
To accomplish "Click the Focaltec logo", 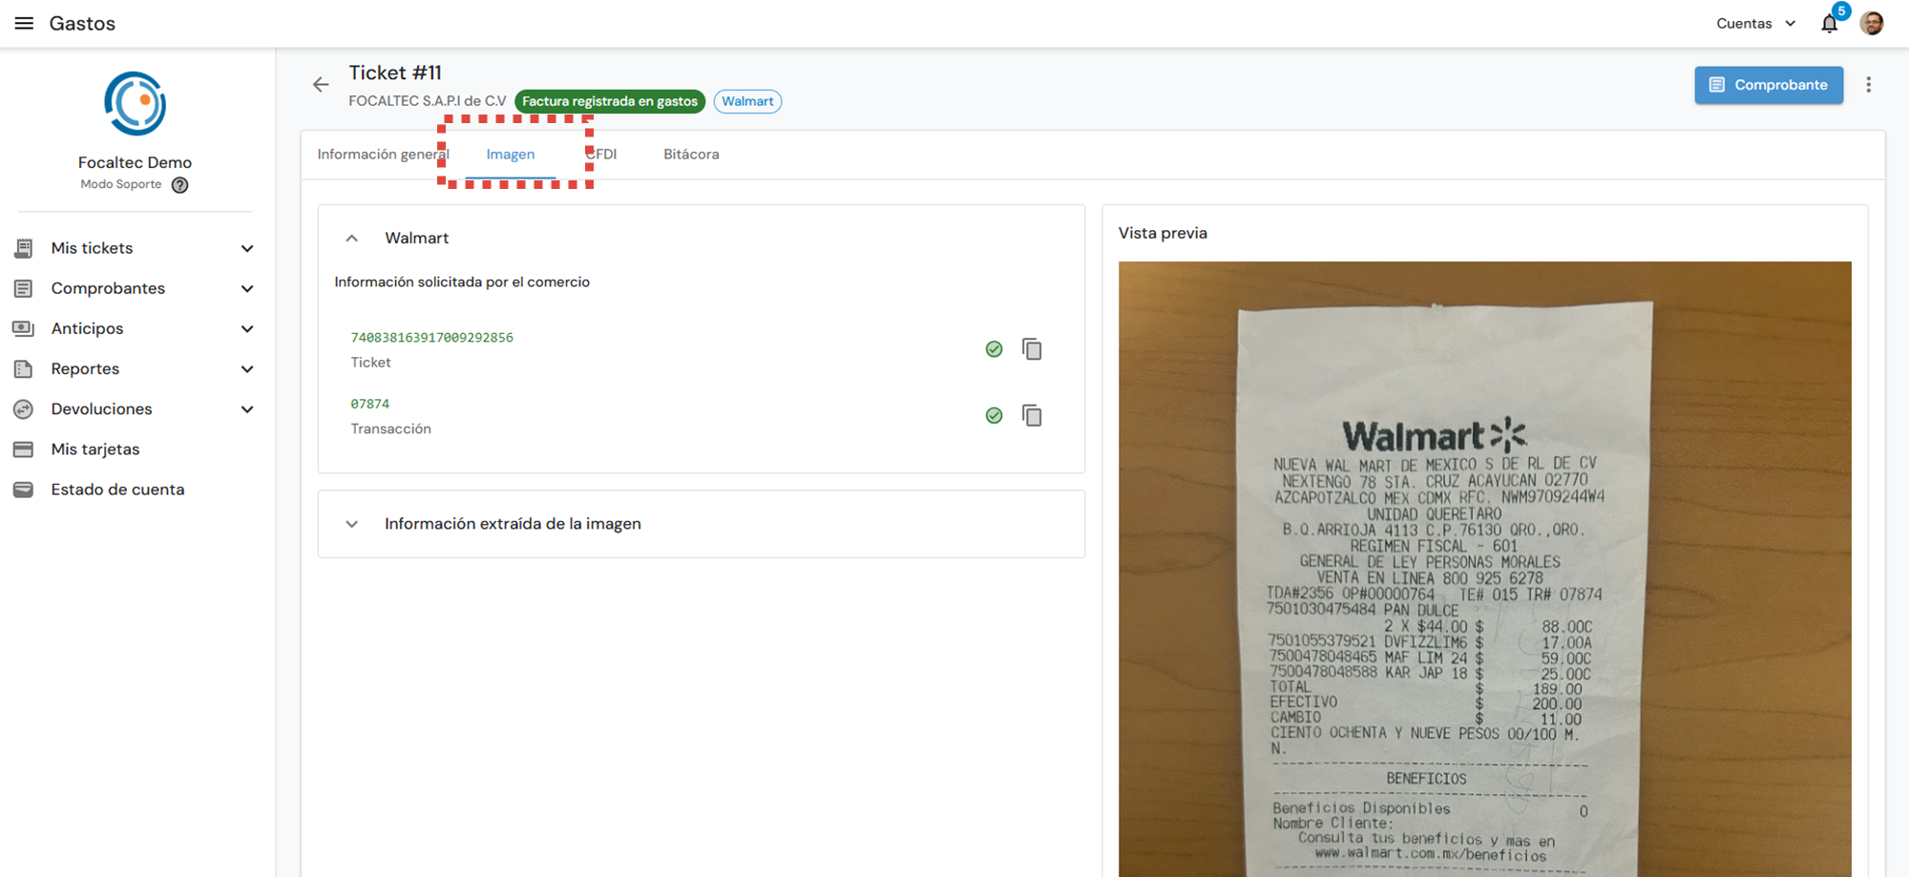I will point(135,103).
